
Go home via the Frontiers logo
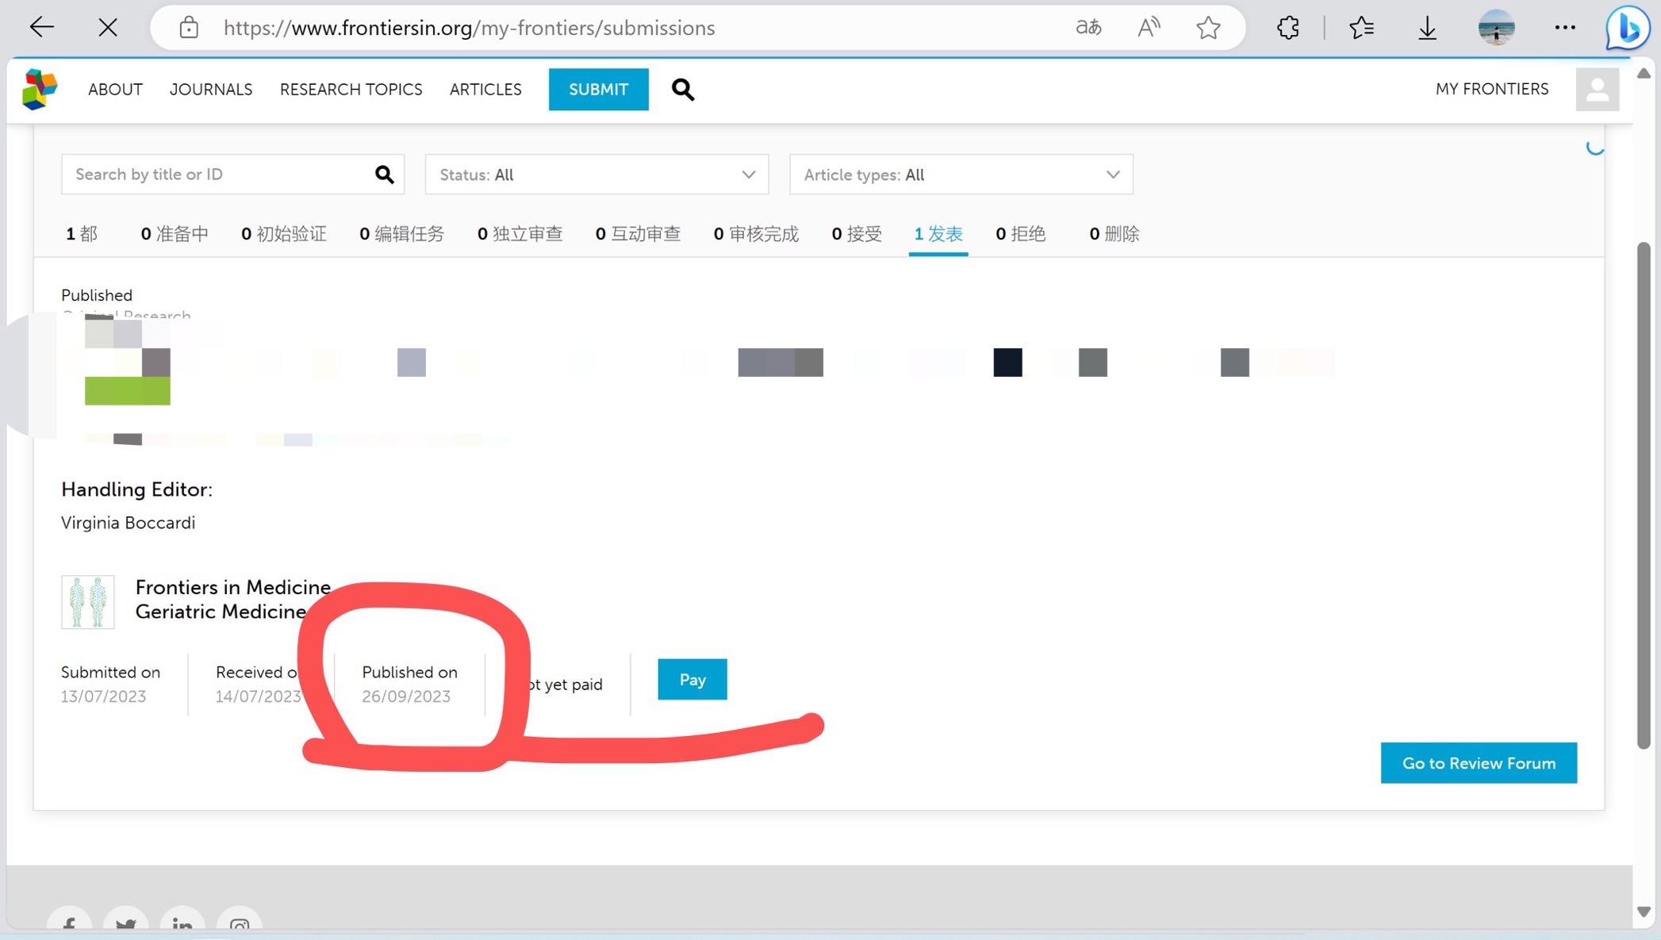(x=40, y=89)
